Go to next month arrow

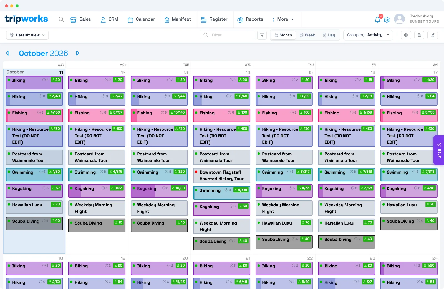(78, 53)
